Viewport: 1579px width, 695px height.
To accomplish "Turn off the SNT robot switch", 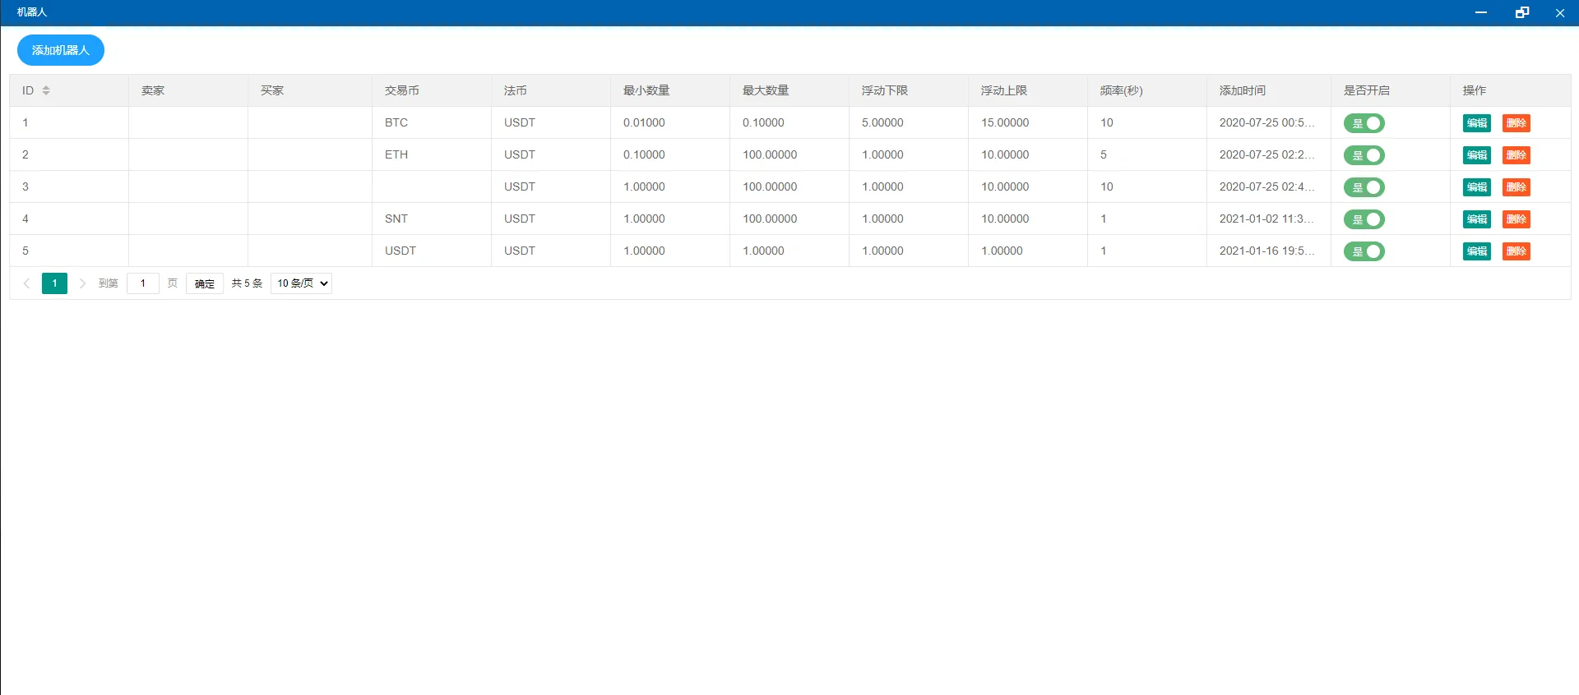I will pos(1364,219).
